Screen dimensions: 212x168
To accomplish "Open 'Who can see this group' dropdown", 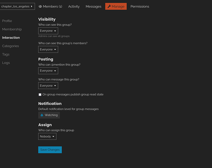I will pos(48,31).
